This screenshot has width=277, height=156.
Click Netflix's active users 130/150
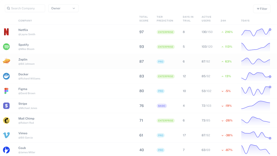207,32
